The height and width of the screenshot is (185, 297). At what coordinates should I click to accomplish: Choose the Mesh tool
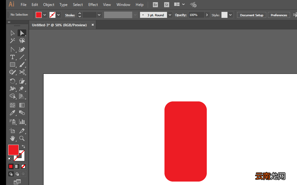click(13, 105)
